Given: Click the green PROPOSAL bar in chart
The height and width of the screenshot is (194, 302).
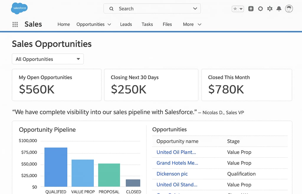Looking at the screenshot, I should click(109, 175).
